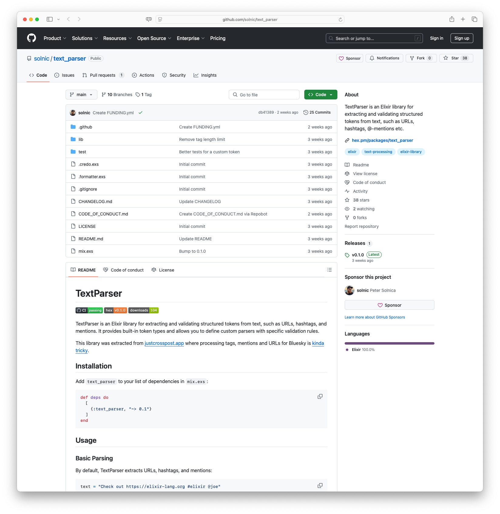
Task: Click the Elixir language percentage bar
Action: coord(389,343)
